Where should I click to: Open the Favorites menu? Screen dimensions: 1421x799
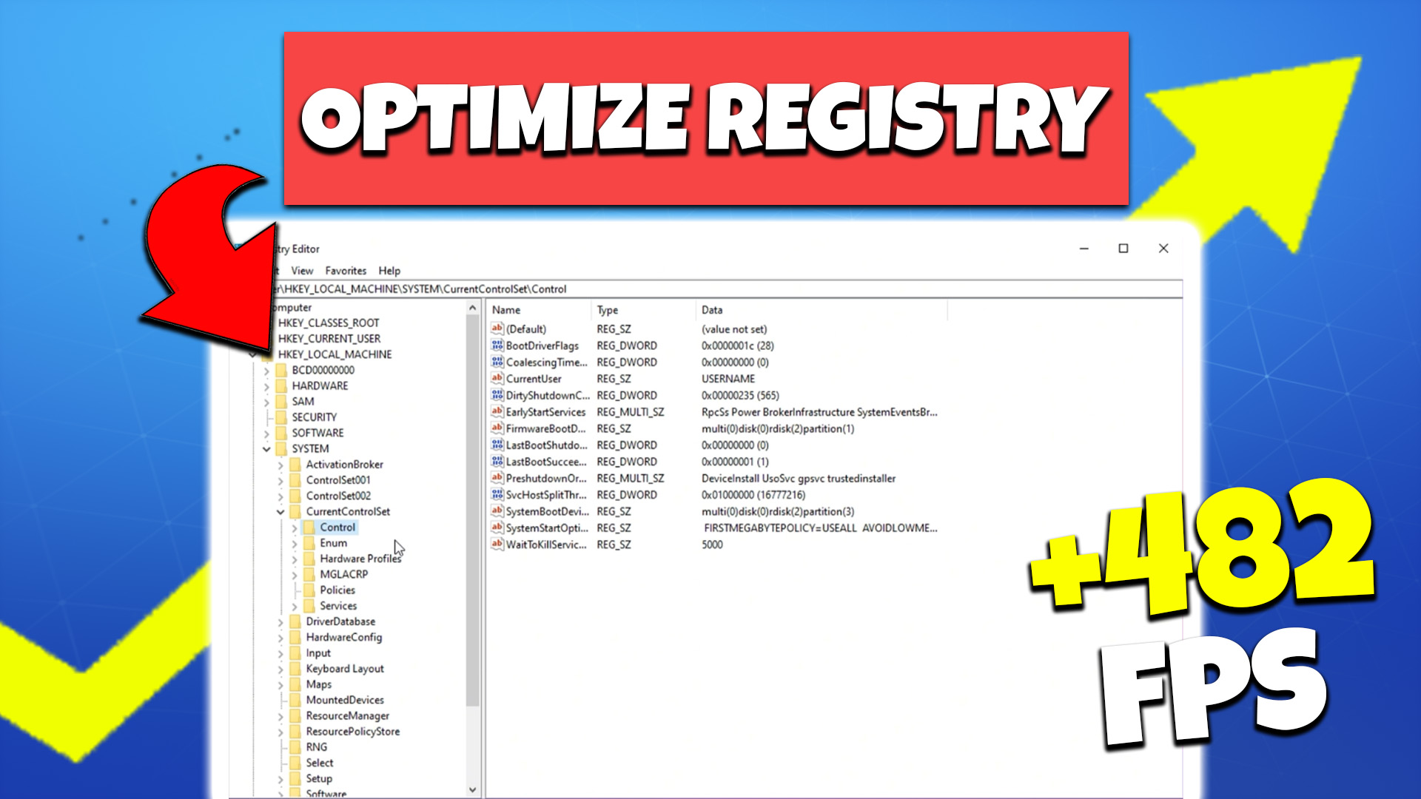(346, 271)
